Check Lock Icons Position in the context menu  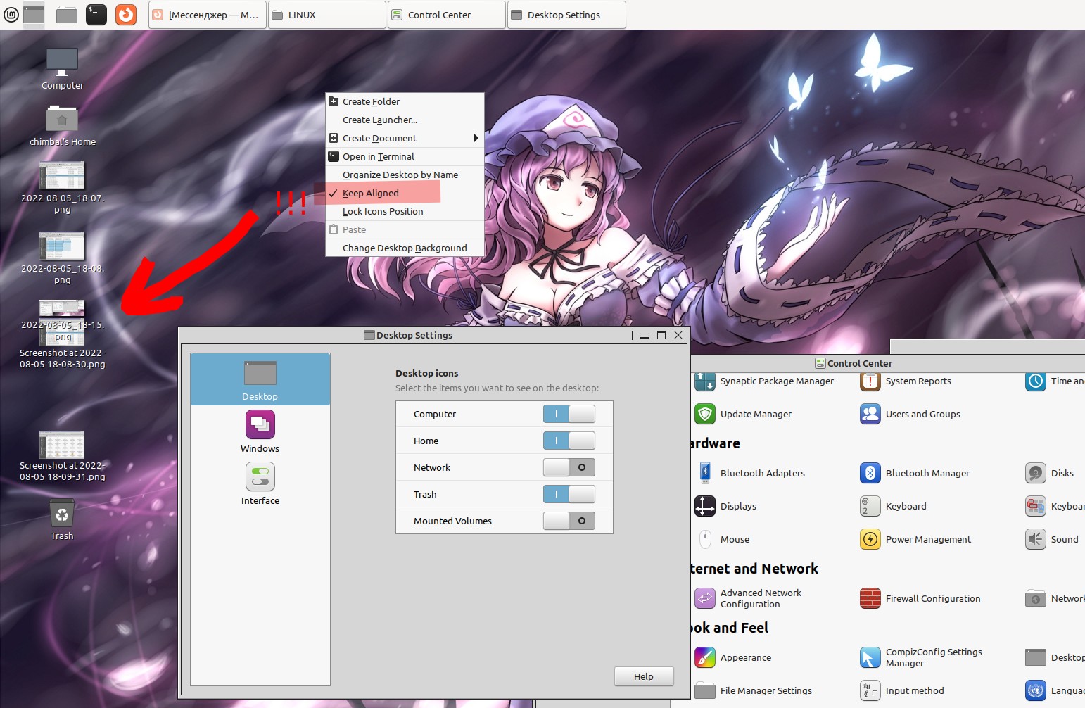tap(405, 211)
